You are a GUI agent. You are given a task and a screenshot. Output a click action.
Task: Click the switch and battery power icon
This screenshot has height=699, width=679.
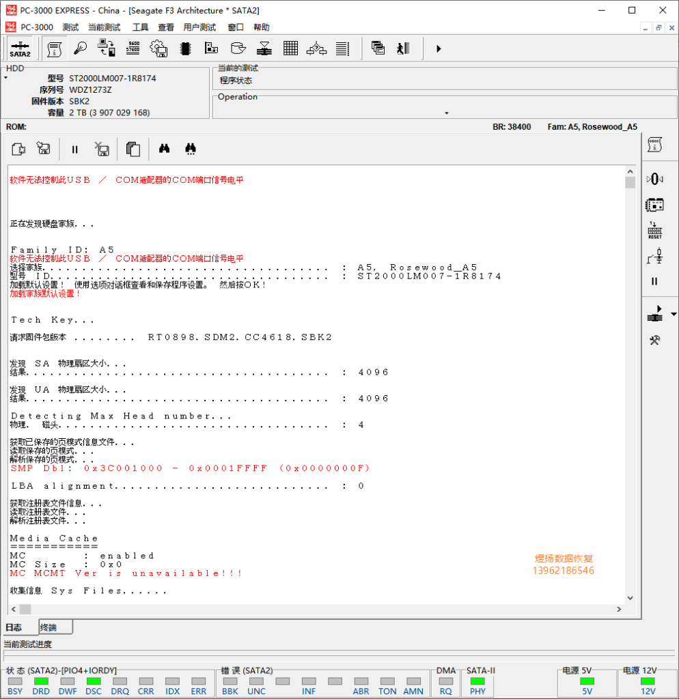tap(654, 257)
